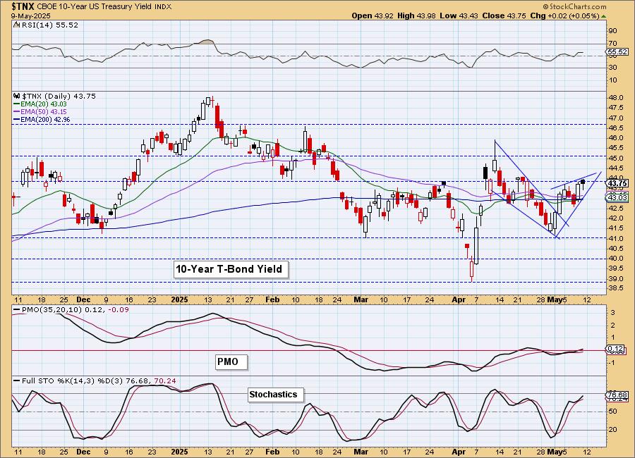Click the 55.52 RSI tag on right axis
This screenshot has height=458, width=635.
tap(617, 51)
